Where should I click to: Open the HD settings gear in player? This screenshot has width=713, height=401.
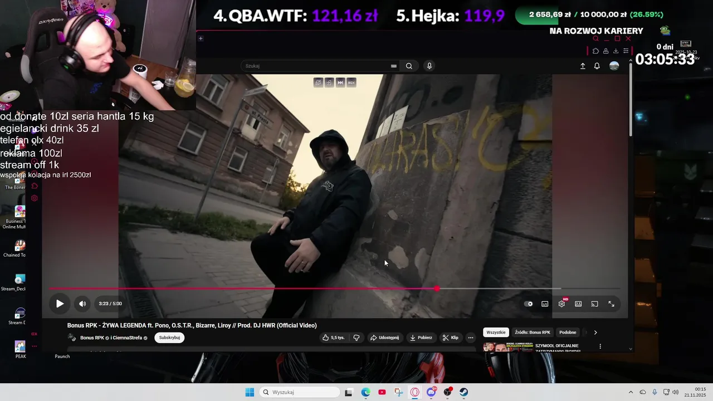561,304
